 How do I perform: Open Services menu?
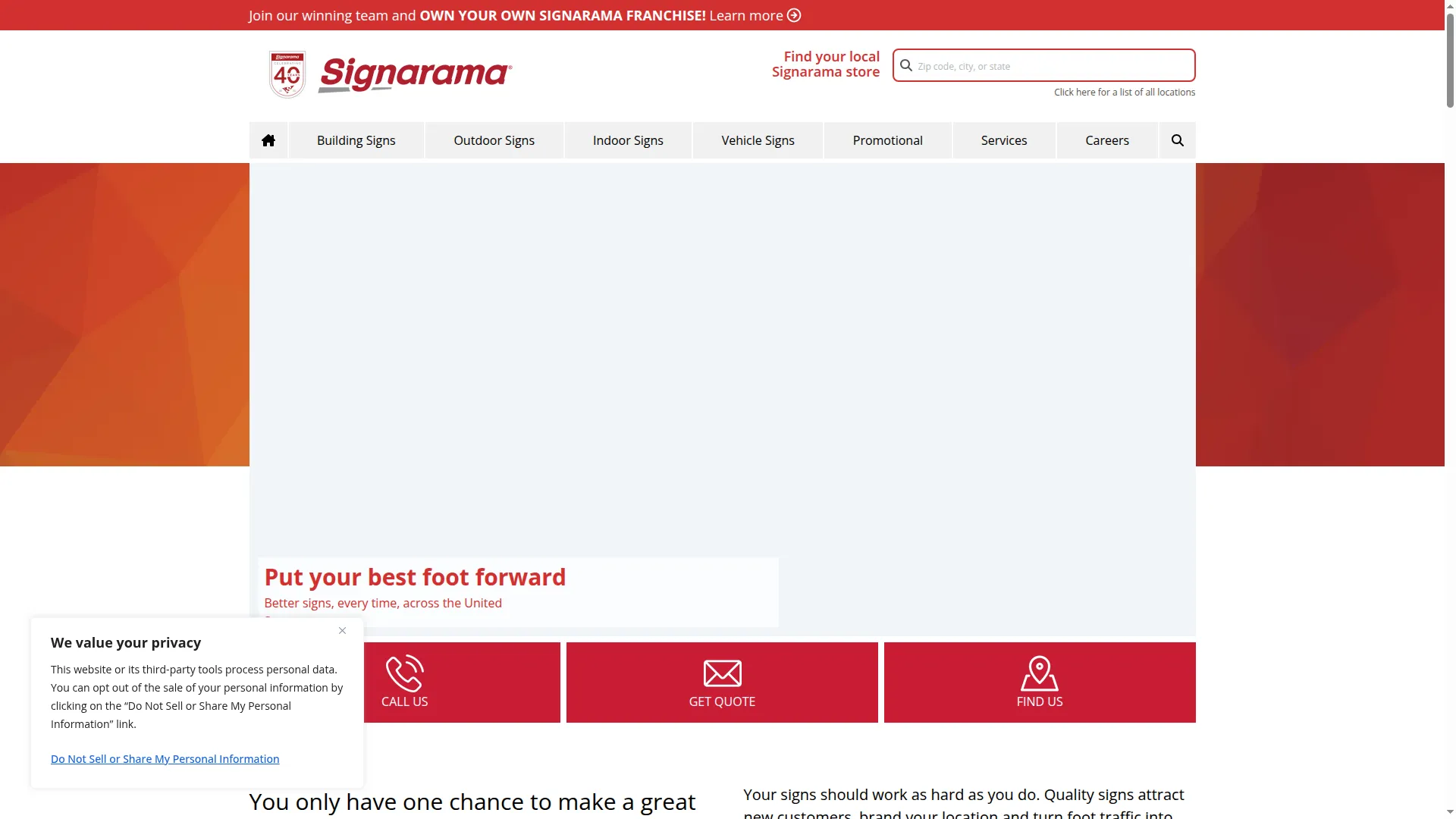click(x=1004, y=140)
